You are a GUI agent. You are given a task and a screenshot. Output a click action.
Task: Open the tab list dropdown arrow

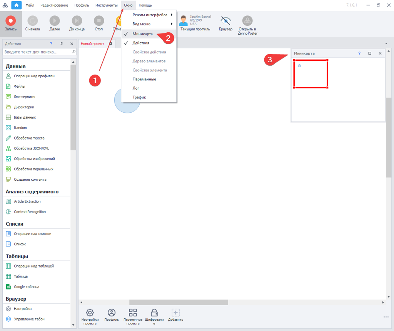(x=386, y=43)
